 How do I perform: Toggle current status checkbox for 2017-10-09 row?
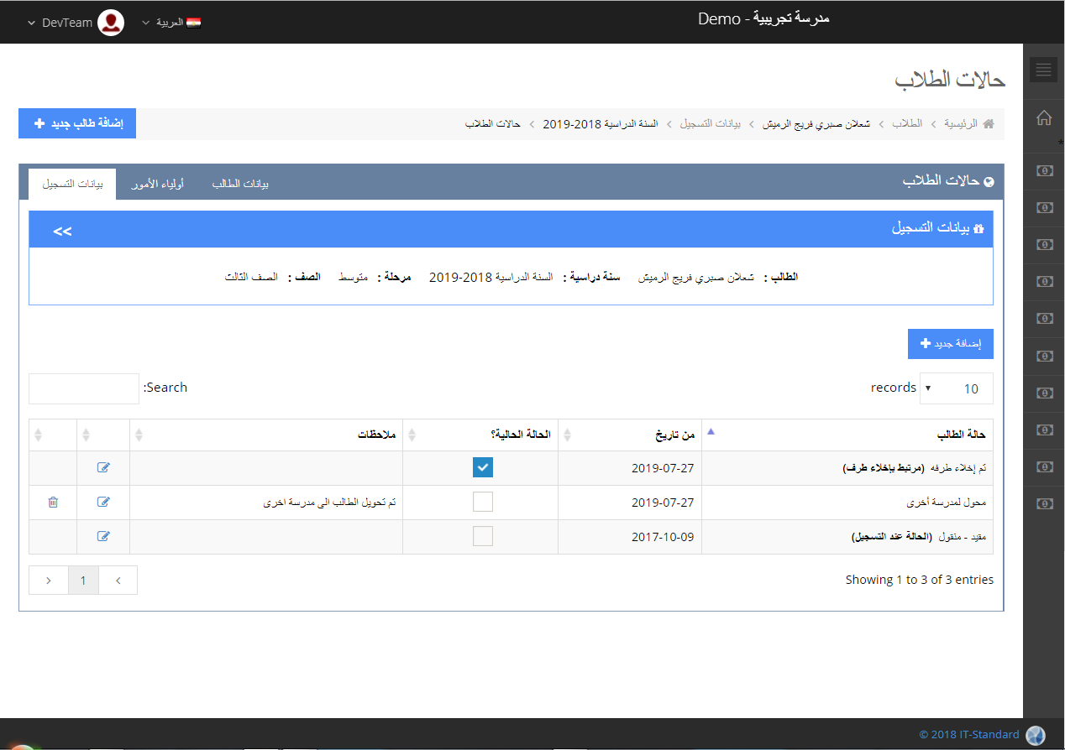(x=482, y=536)
